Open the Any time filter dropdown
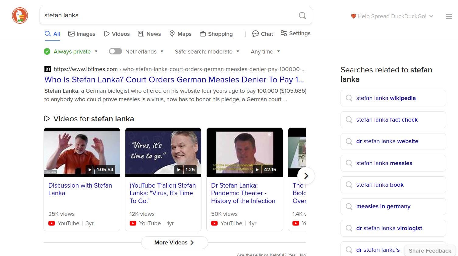The width and height of the screenshot is (458, 256). tap(265, 51)
